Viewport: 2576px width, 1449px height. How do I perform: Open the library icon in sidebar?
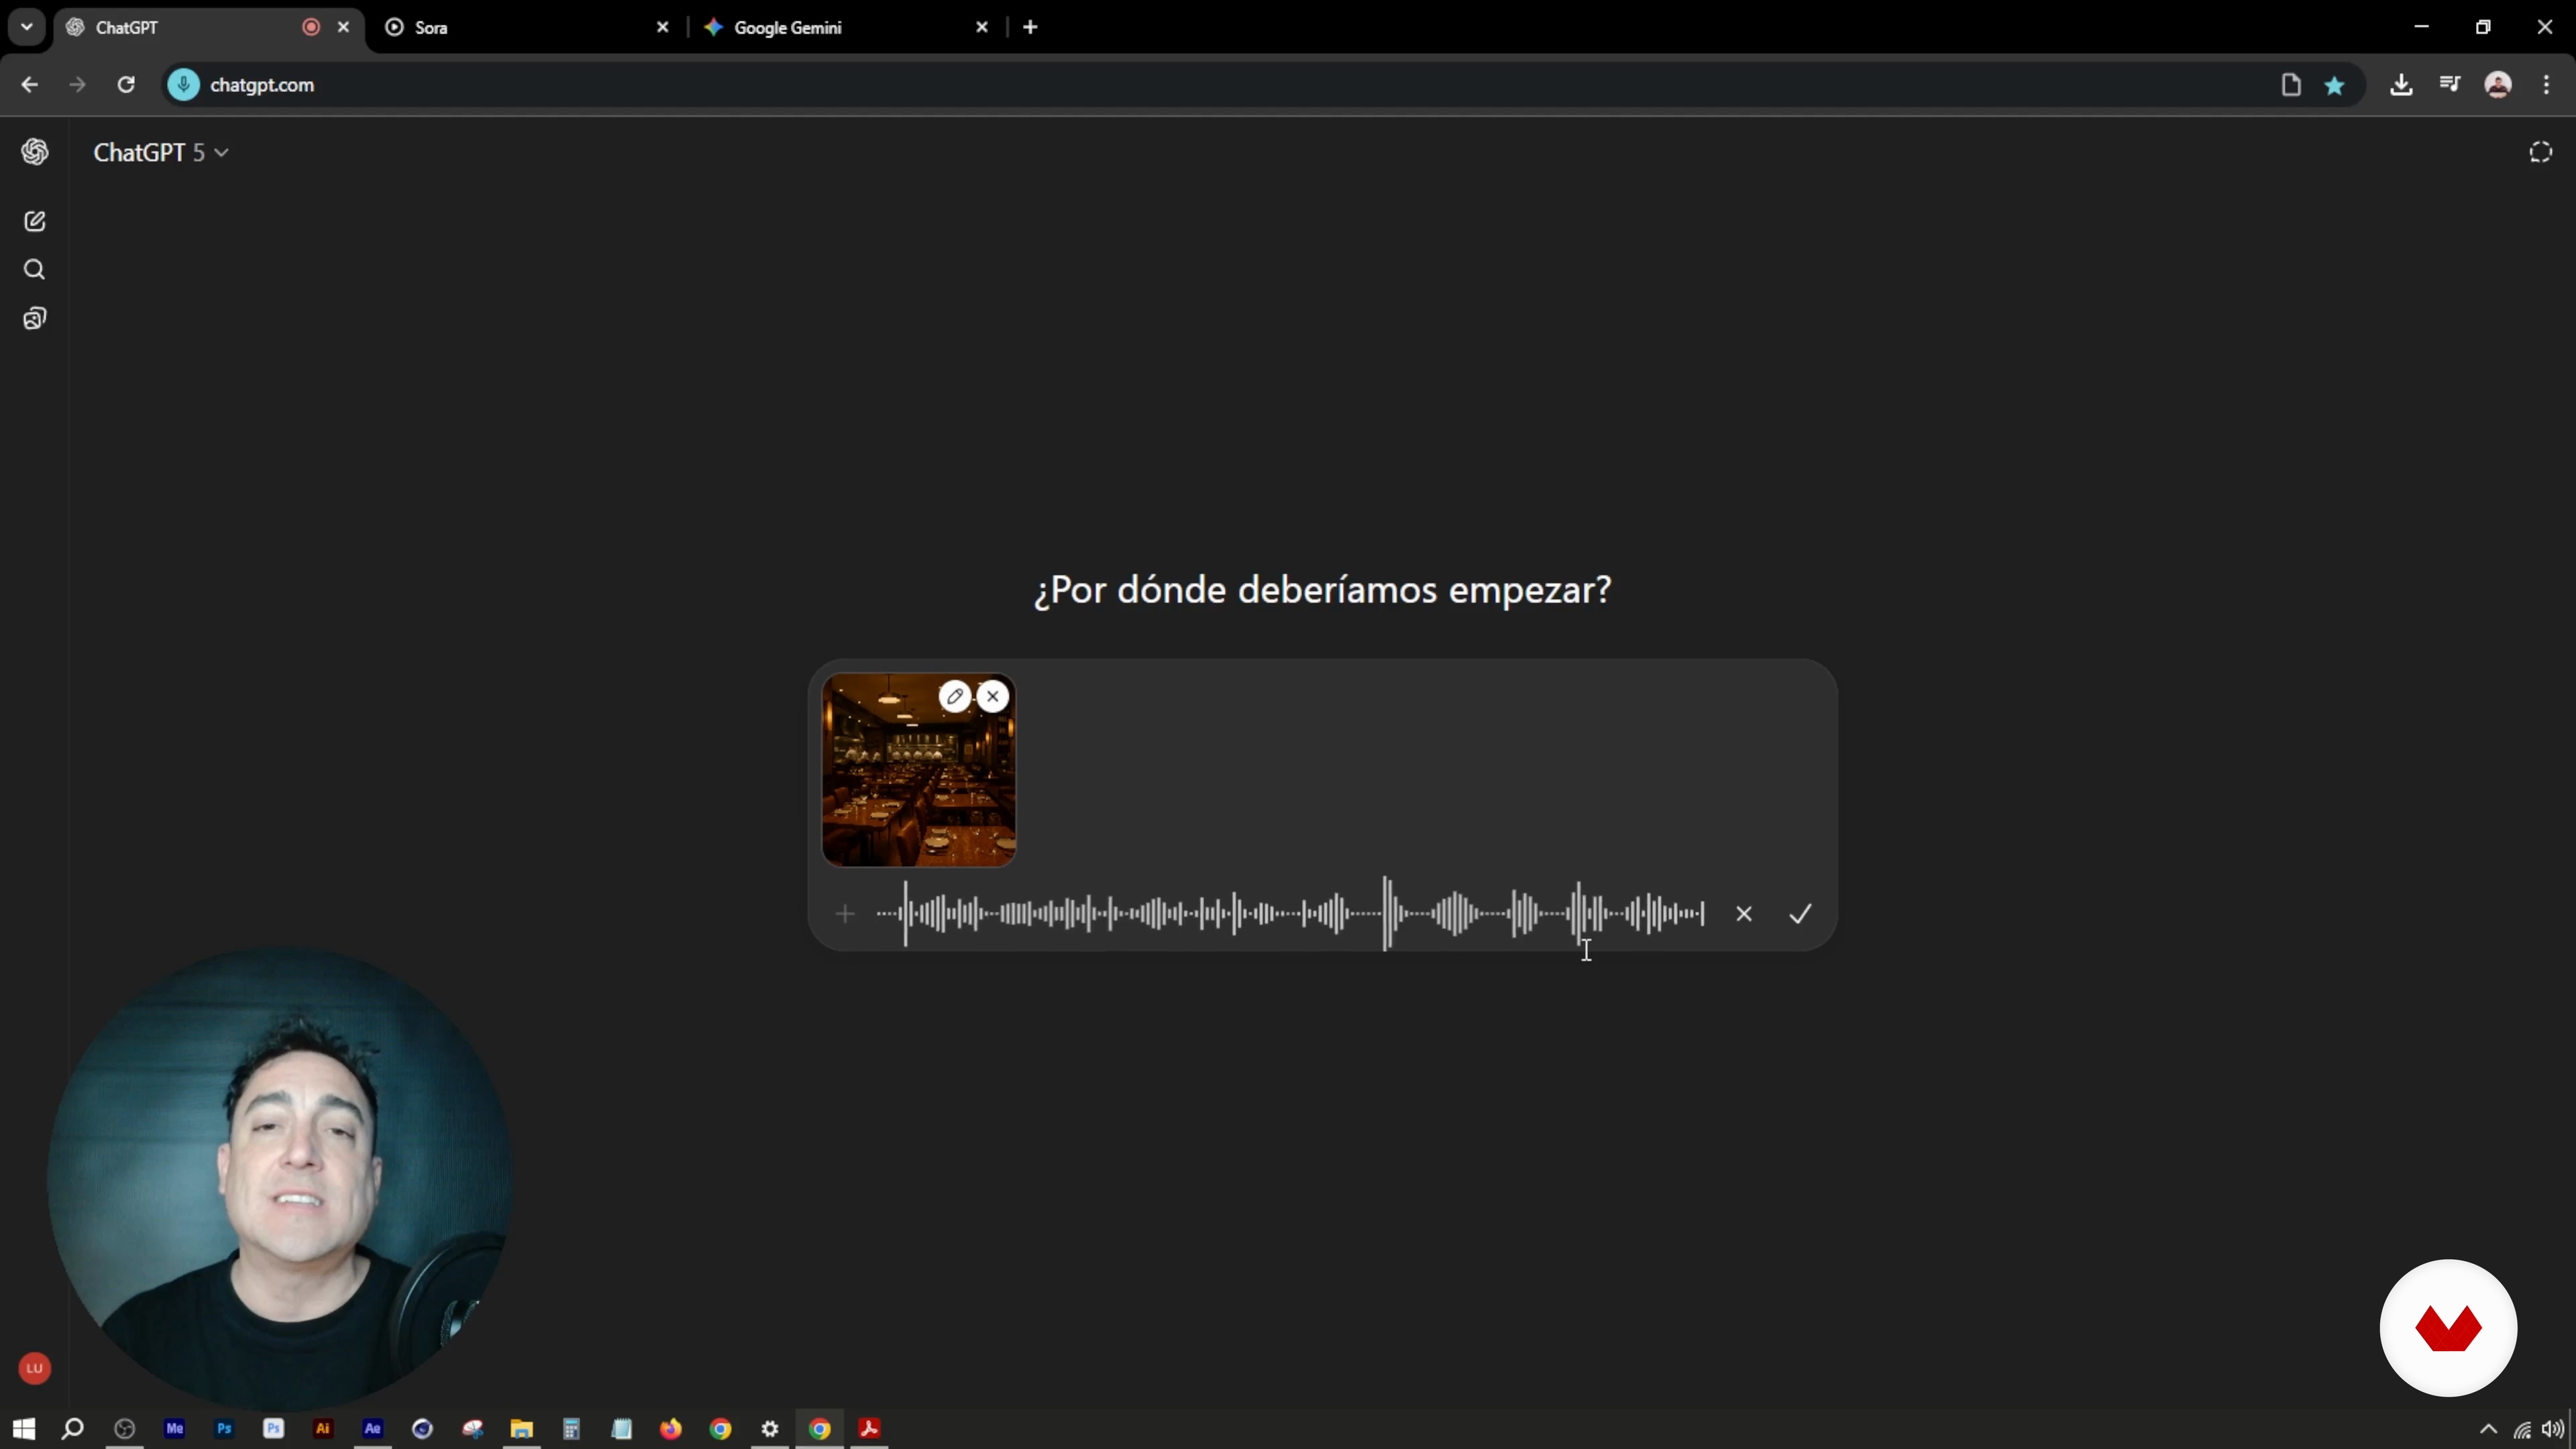click(35, 319)
